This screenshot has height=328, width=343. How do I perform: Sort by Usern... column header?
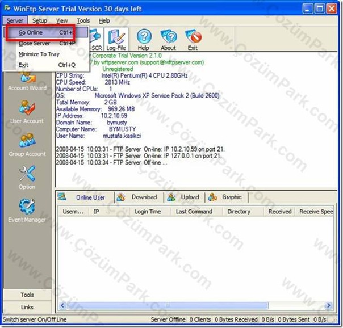pyautogui.click(x=73, y=211)
